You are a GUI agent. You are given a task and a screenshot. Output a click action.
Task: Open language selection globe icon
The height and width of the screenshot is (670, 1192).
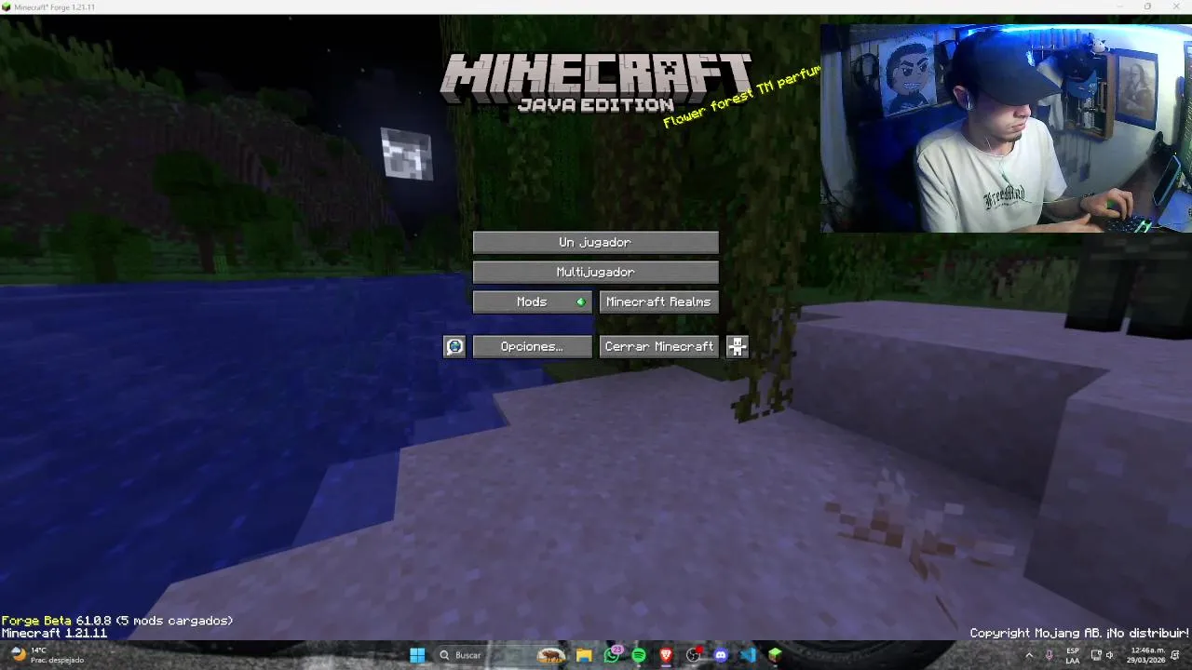454,346
